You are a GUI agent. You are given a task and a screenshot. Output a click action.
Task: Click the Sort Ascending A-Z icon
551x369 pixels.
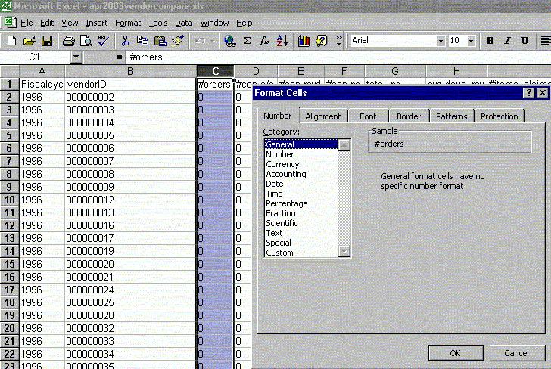click(282, 41)
